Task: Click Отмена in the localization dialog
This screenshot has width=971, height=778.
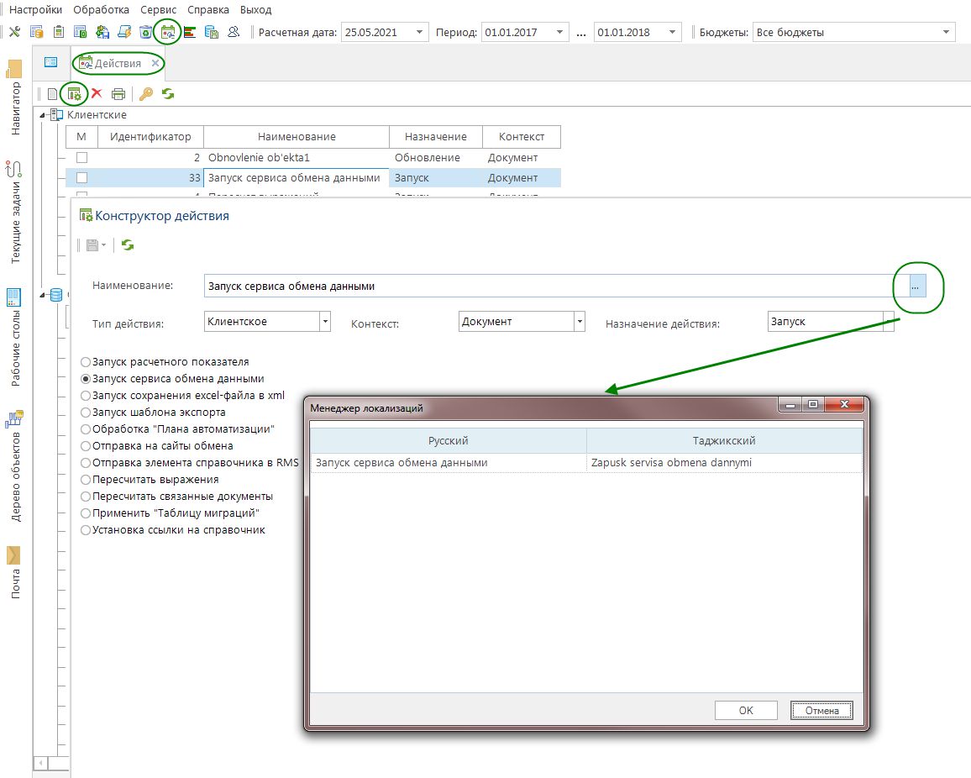Action: pos(821,710)
